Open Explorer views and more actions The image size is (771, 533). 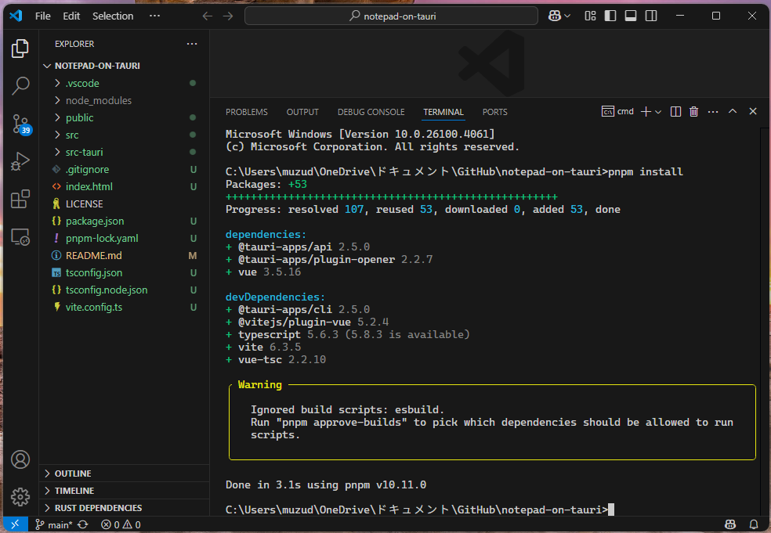192,44
